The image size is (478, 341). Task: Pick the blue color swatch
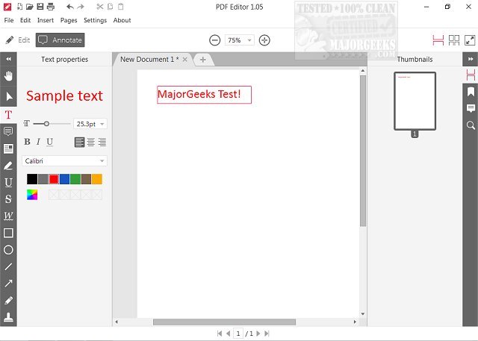[64, 179]
